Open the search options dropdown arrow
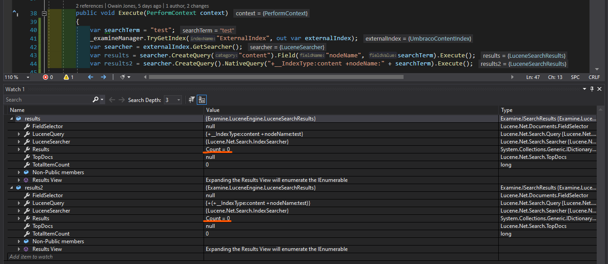This screenshot has width=608, height=264. (102, 100)
